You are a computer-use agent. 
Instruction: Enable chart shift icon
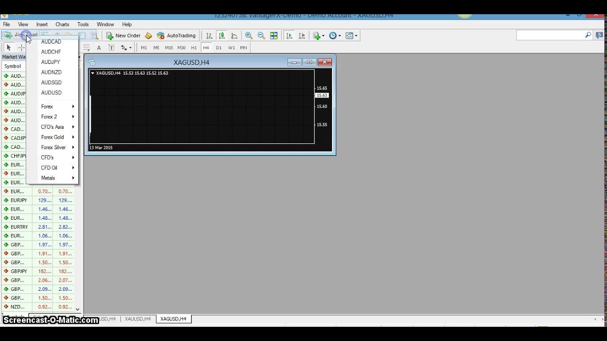[x=302, y=36]
